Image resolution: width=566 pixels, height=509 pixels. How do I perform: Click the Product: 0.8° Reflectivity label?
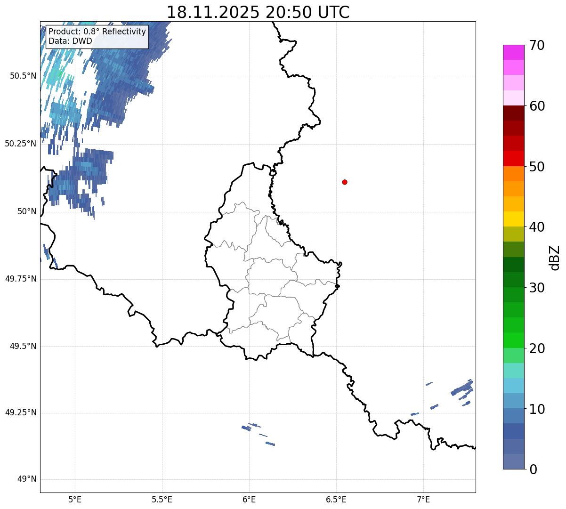[97, 32]
